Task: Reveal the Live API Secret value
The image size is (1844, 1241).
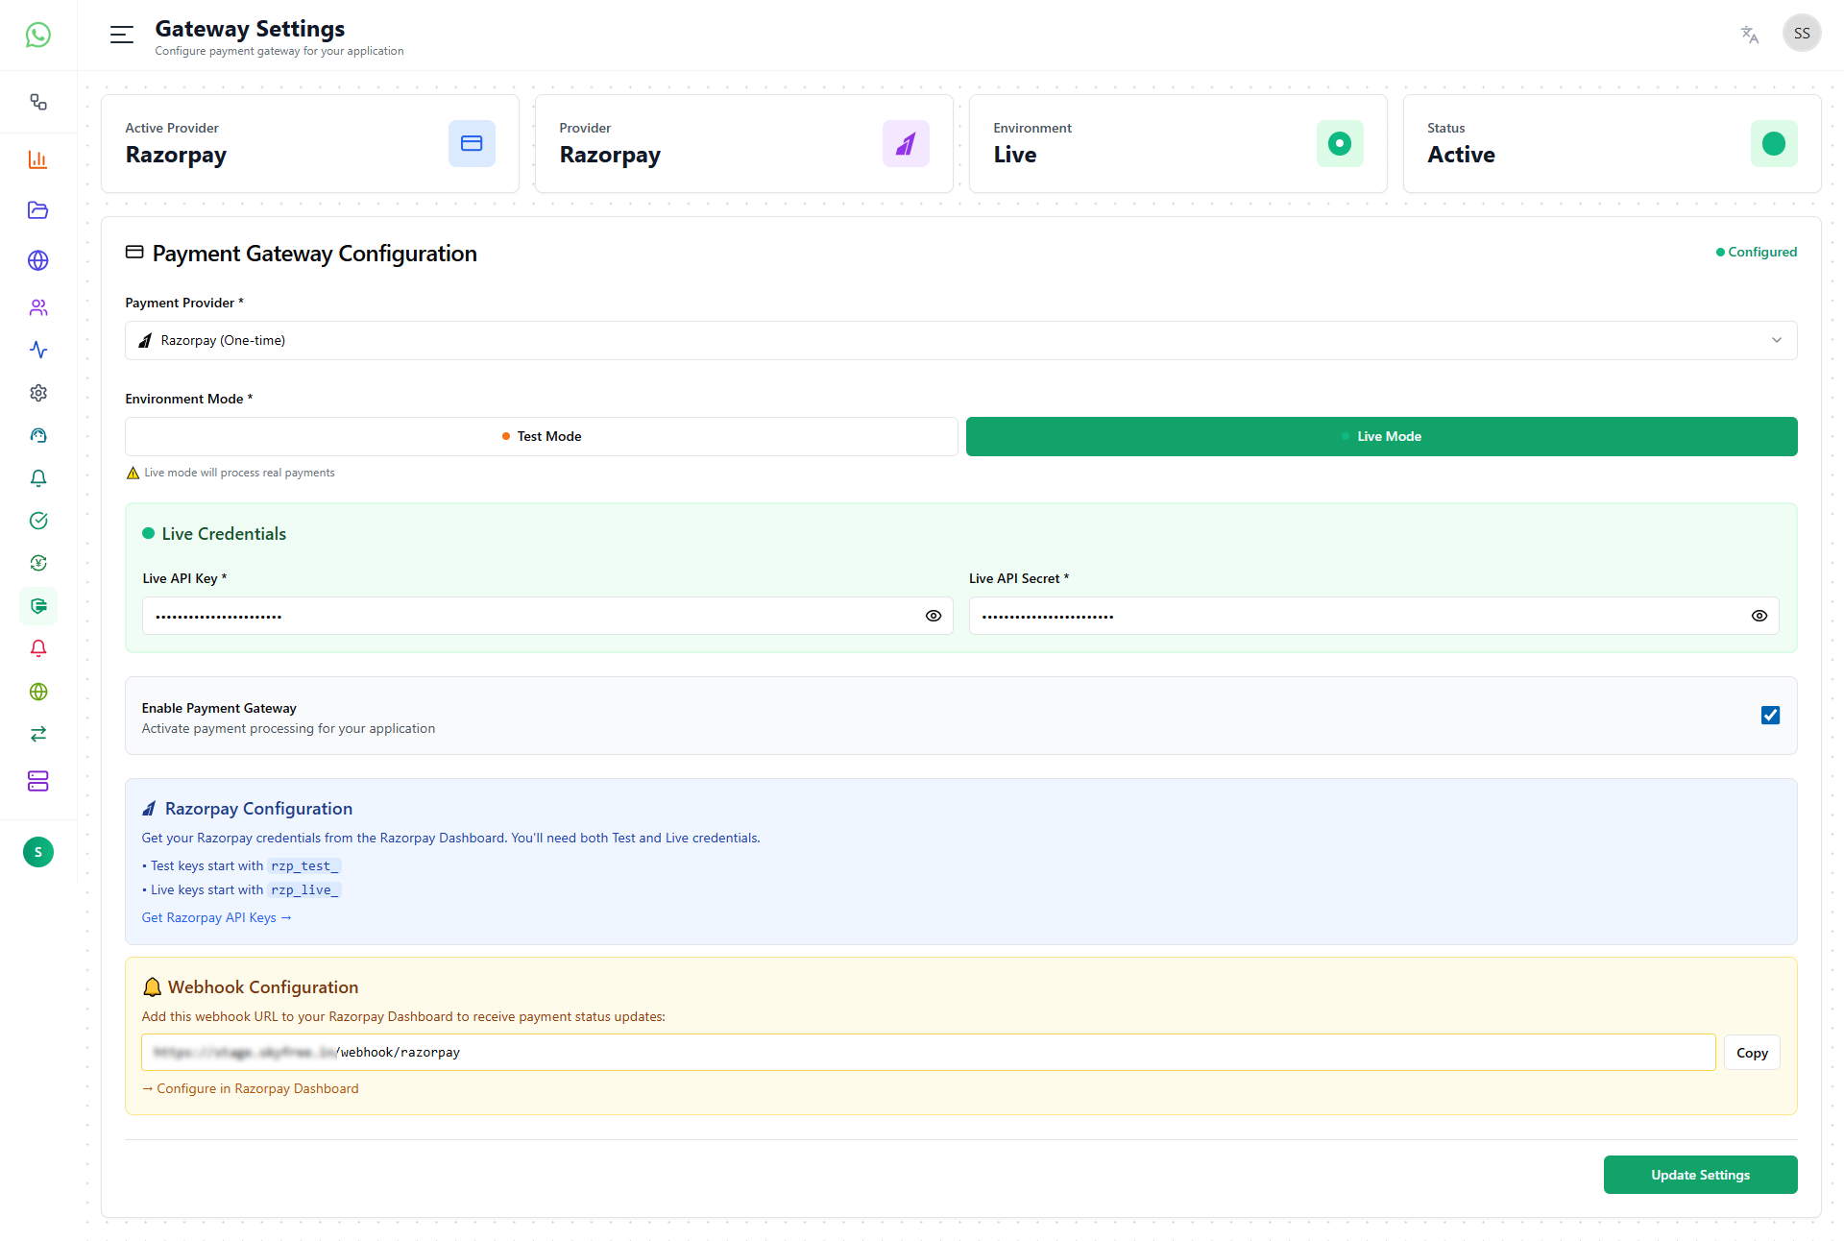Action: pyautogui.click(x=1759, y=616)
